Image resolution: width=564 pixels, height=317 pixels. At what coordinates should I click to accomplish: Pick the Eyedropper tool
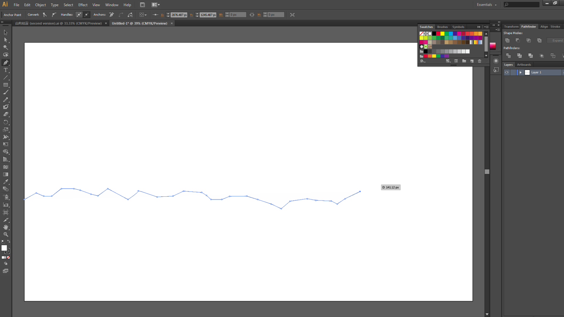tap(6, 182)
